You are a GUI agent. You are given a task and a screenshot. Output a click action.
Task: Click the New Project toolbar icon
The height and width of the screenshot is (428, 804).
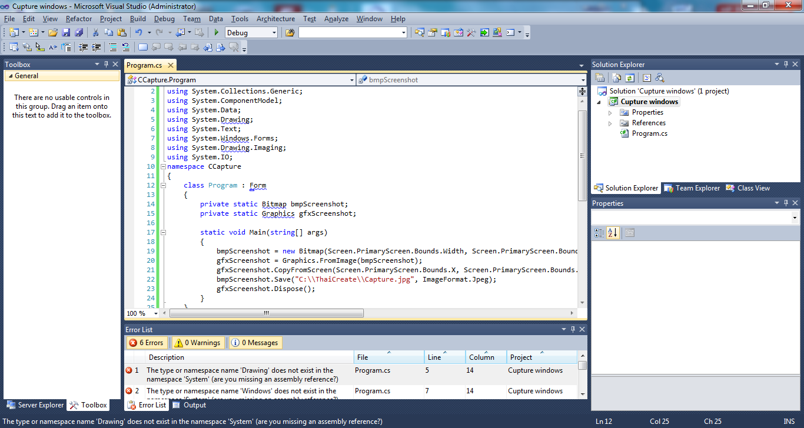click(x=14, y=32)
